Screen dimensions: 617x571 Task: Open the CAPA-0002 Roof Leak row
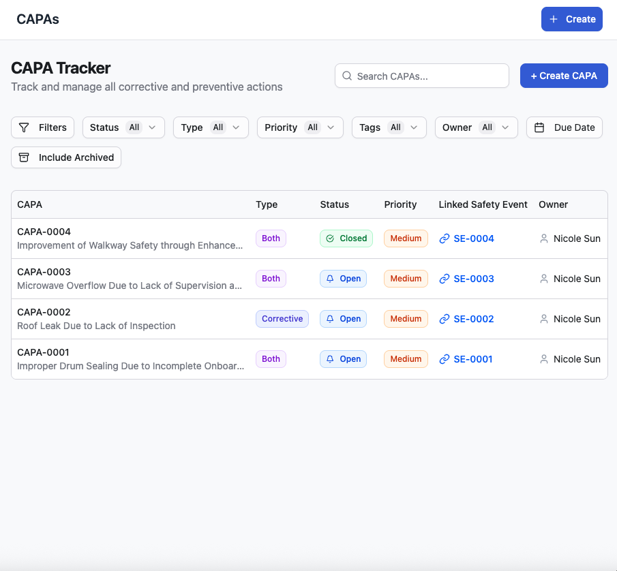130,319
